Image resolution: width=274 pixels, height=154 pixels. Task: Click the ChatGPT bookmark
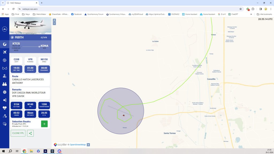[233, 14]
